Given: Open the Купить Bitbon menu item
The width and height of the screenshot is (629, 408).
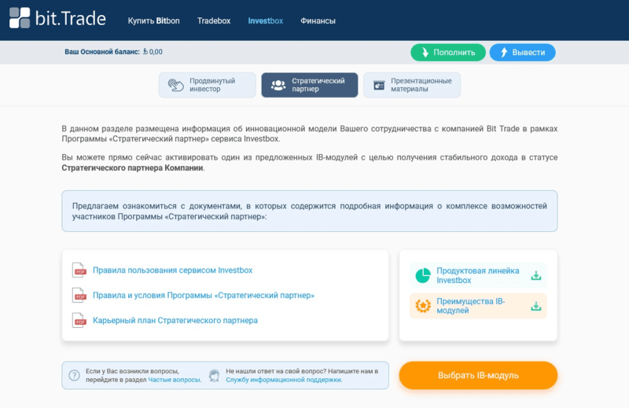Looking at the screenshot, I should [153, 21].
